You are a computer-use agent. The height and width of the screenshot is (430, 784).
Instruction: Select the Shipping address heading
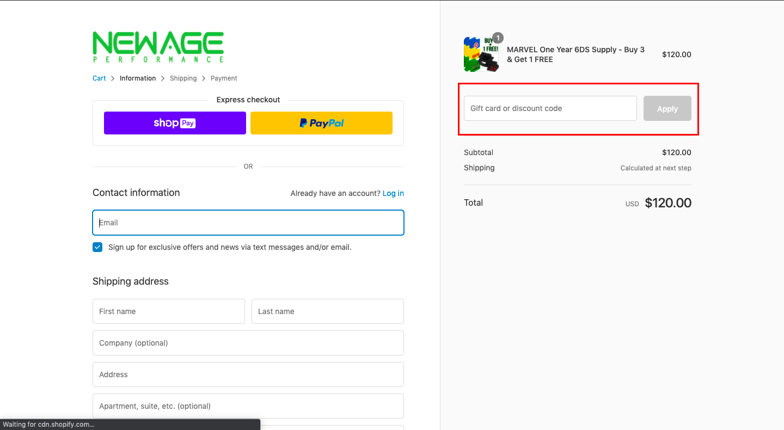point(131,281)
